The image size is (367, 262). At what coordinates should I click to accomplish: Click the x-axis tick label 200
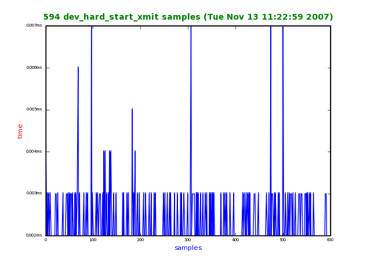coord(140,240)
